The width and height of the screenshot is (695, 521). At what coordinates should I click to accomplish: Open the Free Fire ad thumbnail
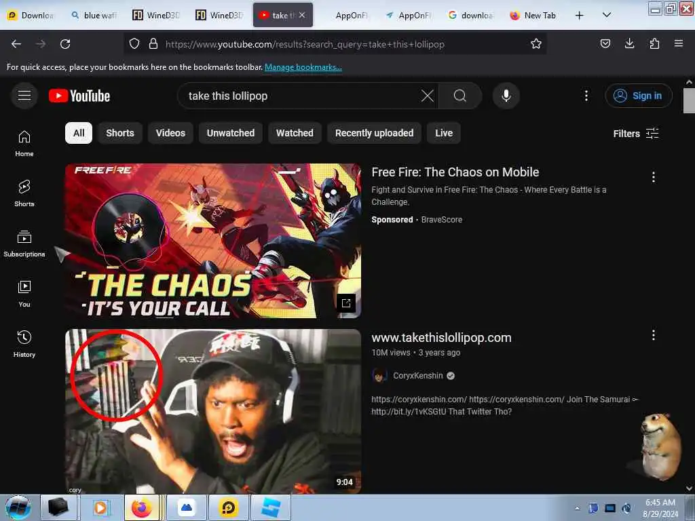pos(213,241)
